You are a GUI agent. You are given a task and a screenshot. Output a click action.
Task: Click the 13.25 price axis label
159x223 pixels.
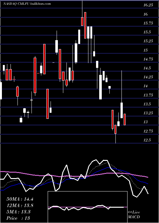point(149,113)
